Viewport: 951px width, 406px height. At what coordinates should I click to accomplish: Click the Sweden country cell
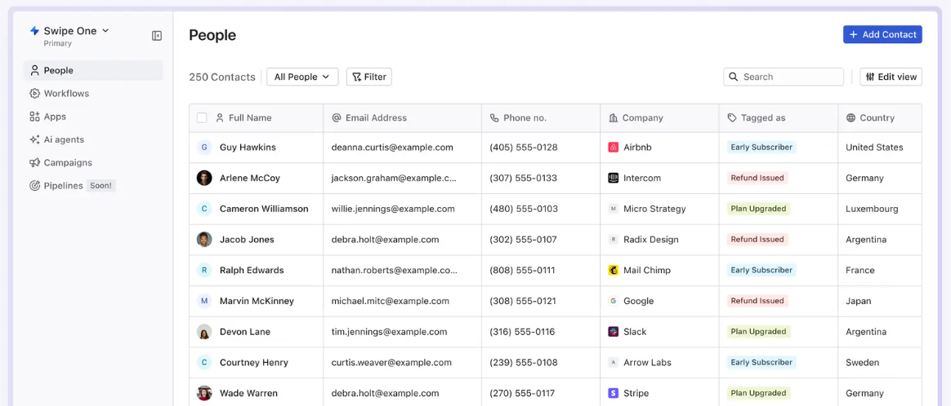pyautogui.click(x=863, y=363)
